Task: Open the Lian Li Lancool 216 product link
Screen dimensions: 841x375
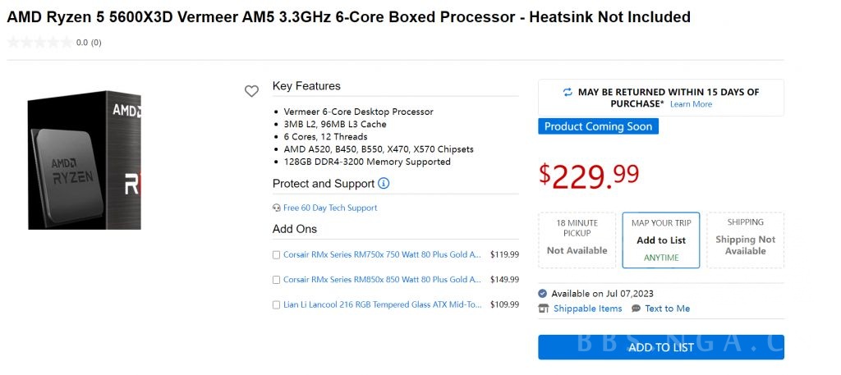Action: click(382, 305)
